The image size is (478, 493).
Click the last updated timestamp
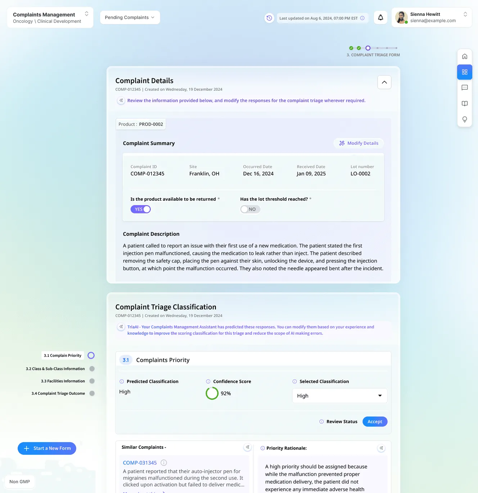[319, 18]
